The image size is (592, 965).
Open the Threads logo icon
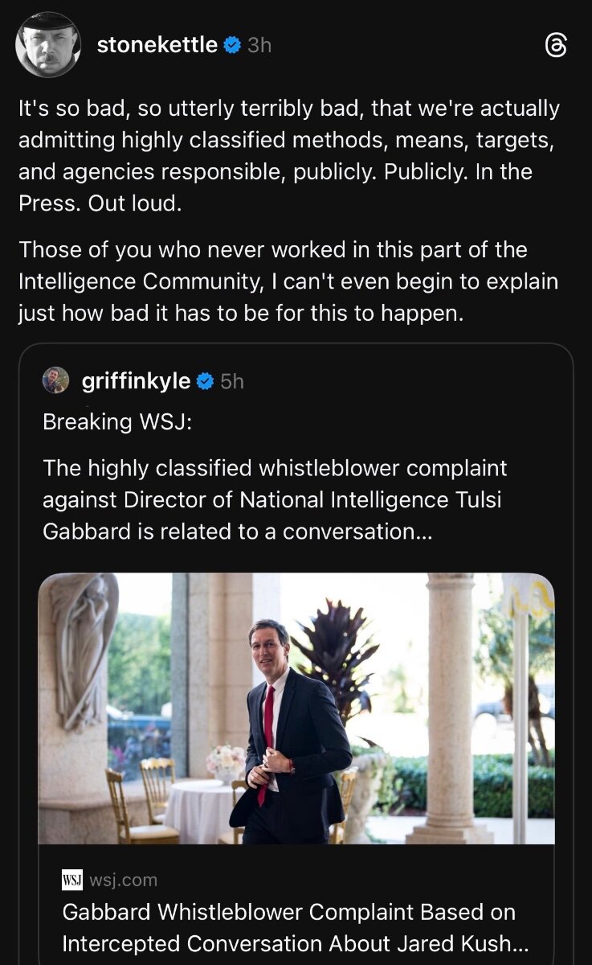(556, 46)
